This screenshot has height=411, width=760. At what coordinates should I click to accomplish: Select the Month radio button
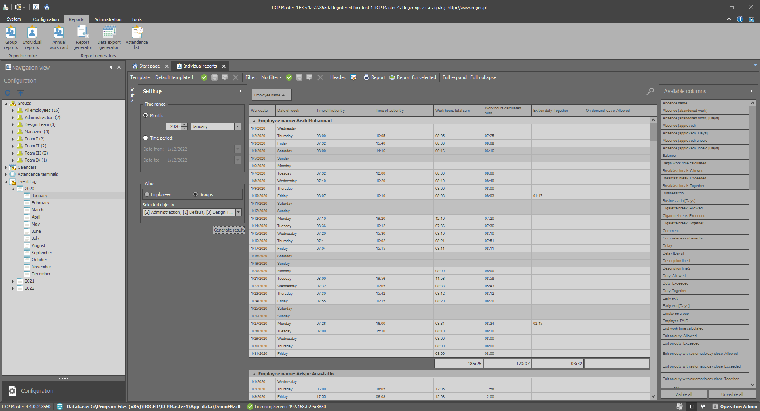[146, 115]
